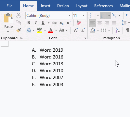Center align the text
This screenshot has width=130, height=117.
click(x=100, y=23)
